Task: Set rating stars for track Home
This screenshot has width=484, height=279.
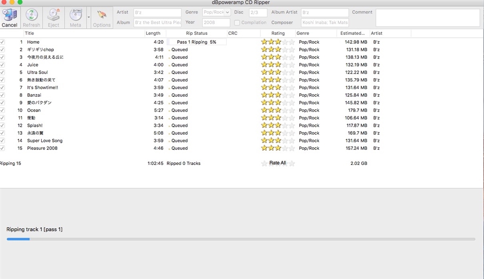Action: pyautogui.click(x=278, y=42)
